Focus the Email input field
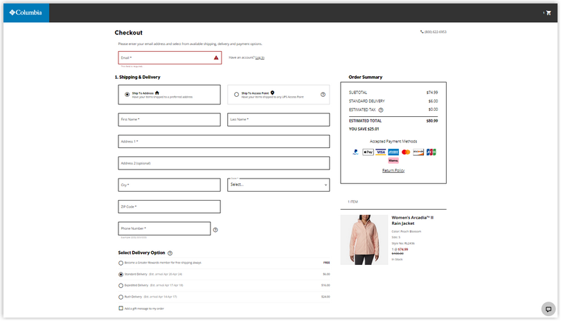This screenshot has height=321, width=561. tap(170, 57)
